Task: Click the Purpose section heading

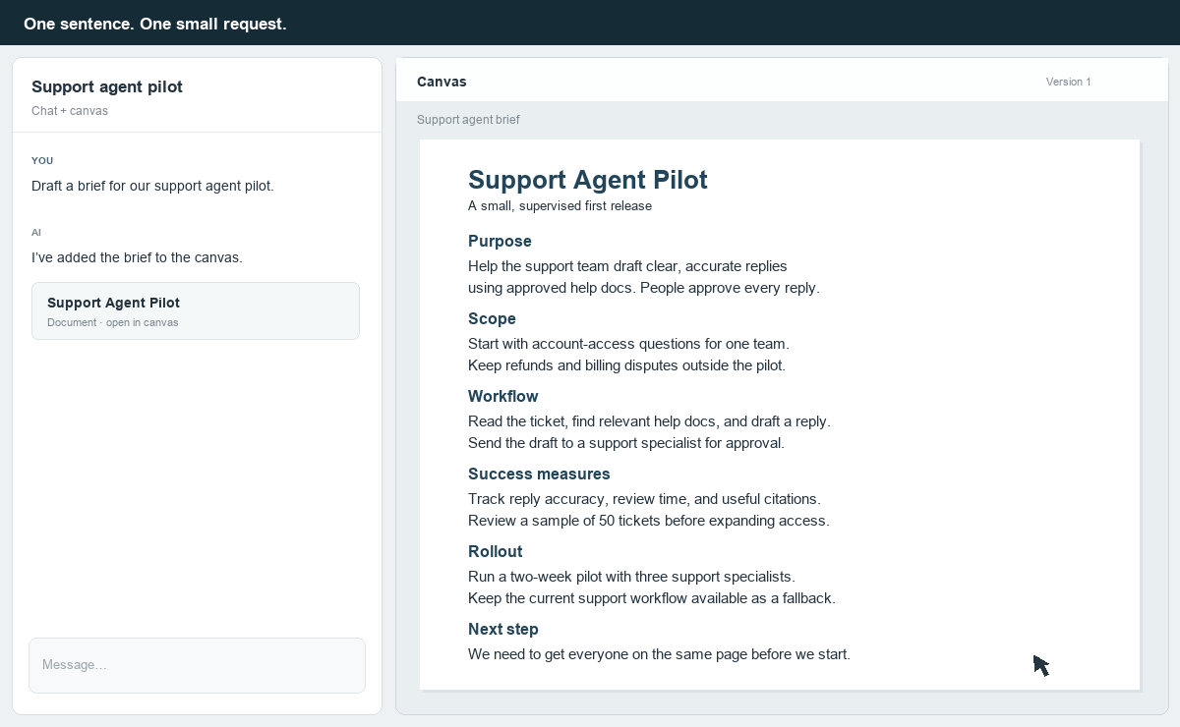Action: [x=500, y=242]
